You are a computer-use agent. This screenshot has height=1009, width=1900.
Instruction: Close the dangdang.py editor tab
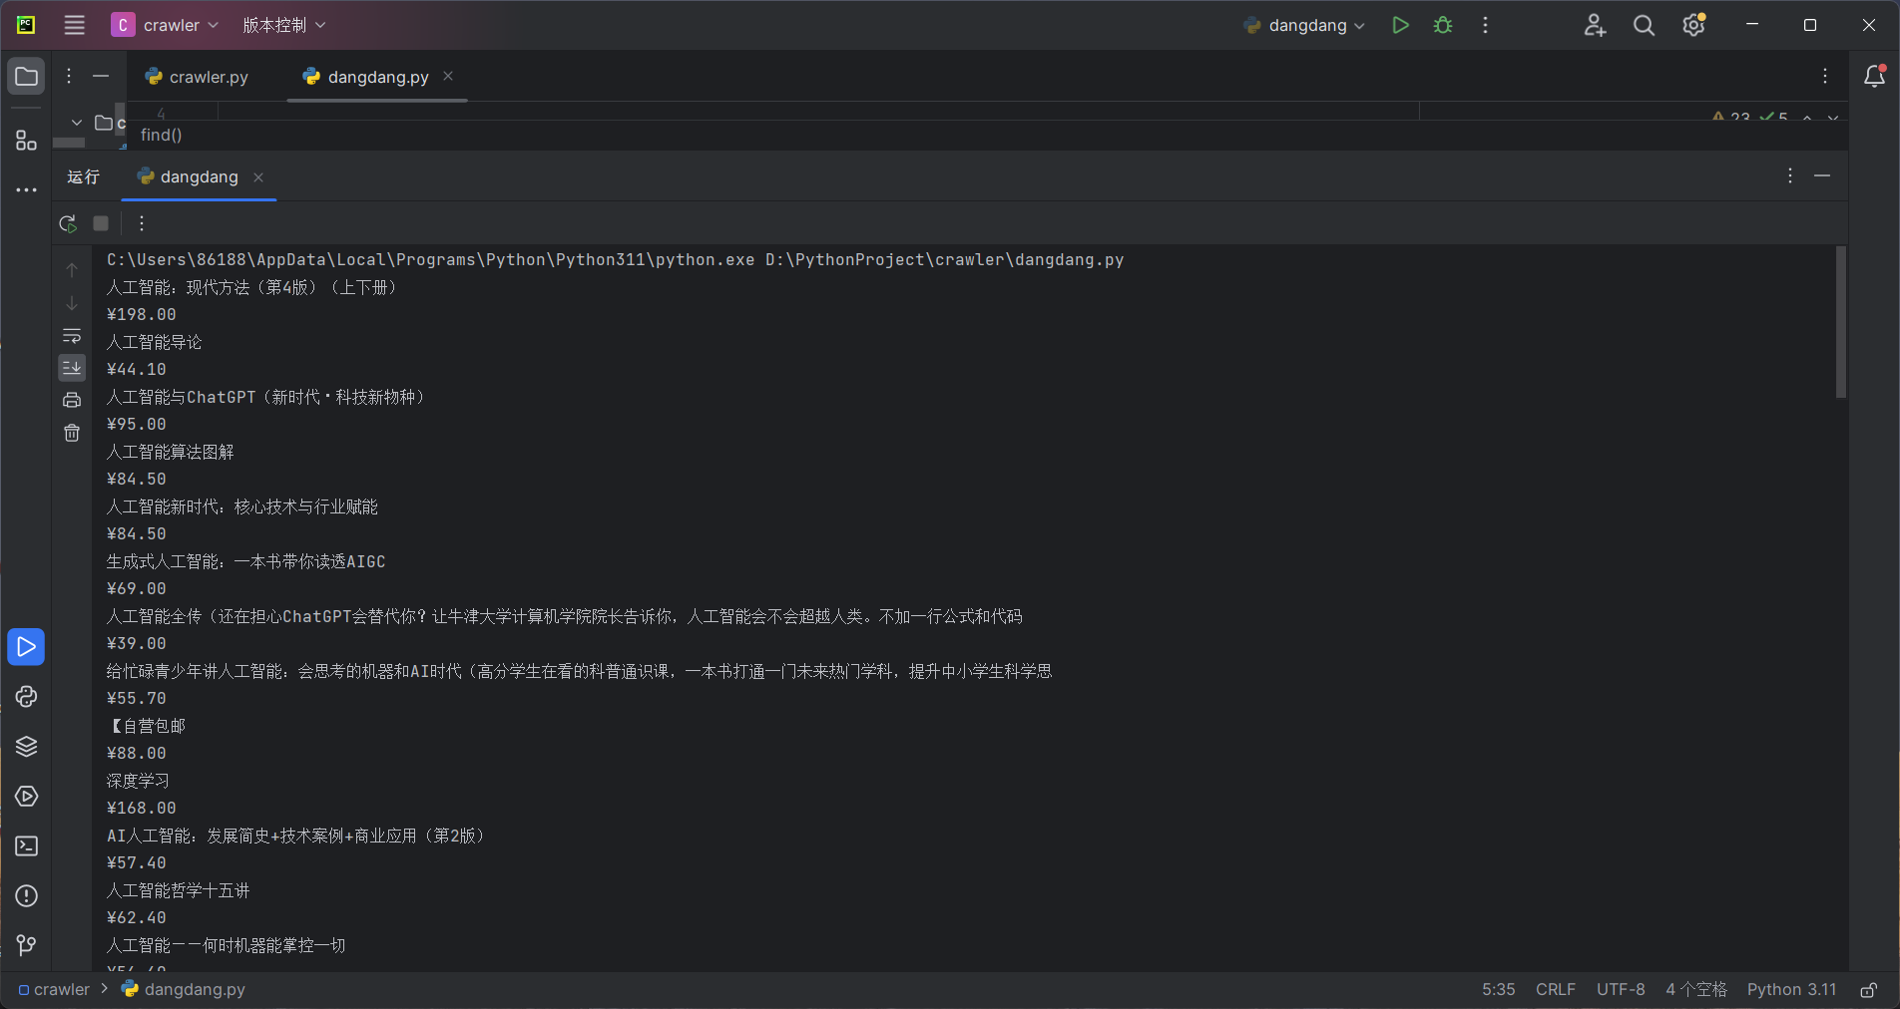(x=448, y=76)
